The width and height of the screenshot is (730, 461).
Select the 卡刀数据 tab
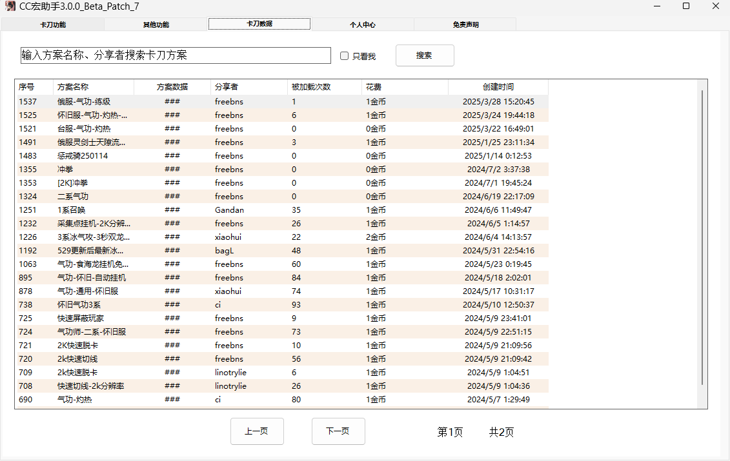point(259,24)
